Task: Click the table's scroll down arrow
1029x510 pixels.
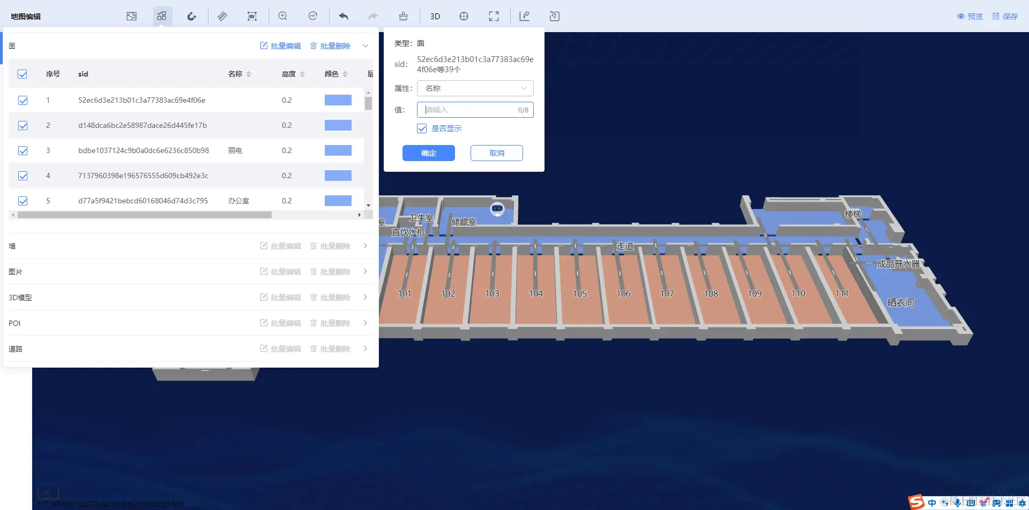Action: point(368,205)
